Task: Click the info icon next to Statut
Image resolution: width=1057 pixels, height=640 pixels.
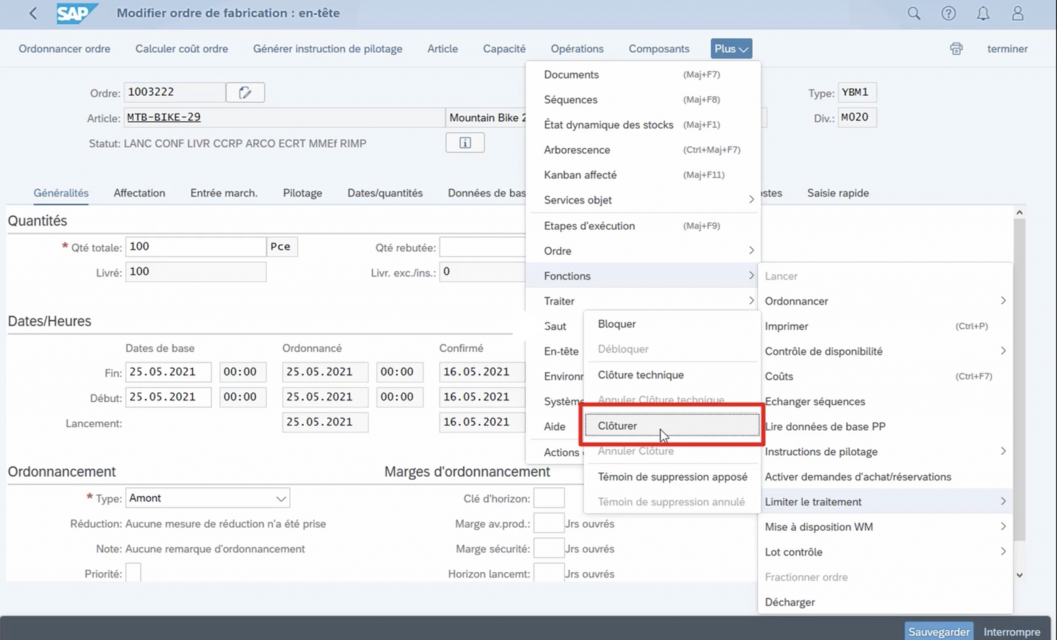Action: point(465,142)
